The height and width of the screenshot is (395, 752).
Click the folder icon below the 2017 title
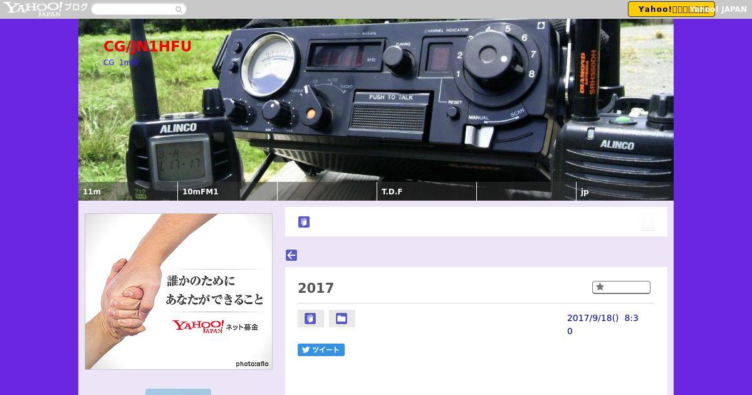click(x=342, y=319)
